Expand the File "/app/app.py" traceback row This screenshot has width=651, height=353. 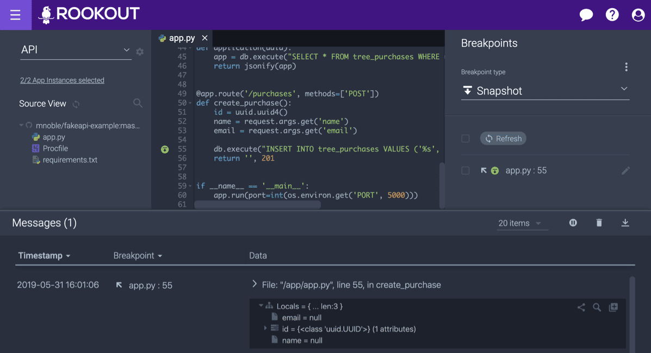(254, 284)
